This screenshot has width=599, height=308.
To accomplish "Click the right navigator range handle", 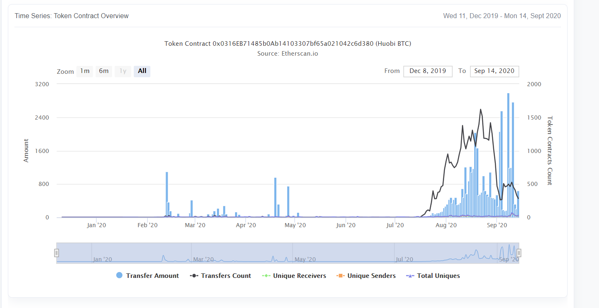I will click(519, 253).
